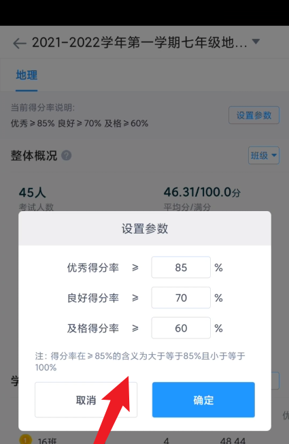The height and width of the screenshot is (444, 289).
Task: Open the help icon beside 整体概况
Action: (x=67, y=155)
